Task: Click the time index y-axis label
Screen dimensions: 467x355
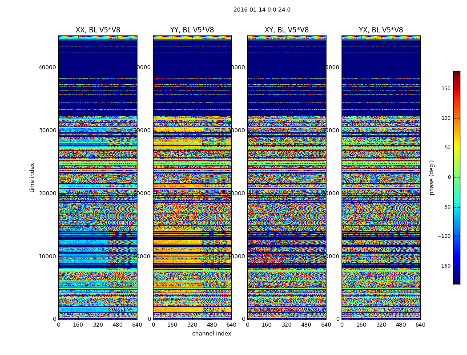Action: point(32,177)
